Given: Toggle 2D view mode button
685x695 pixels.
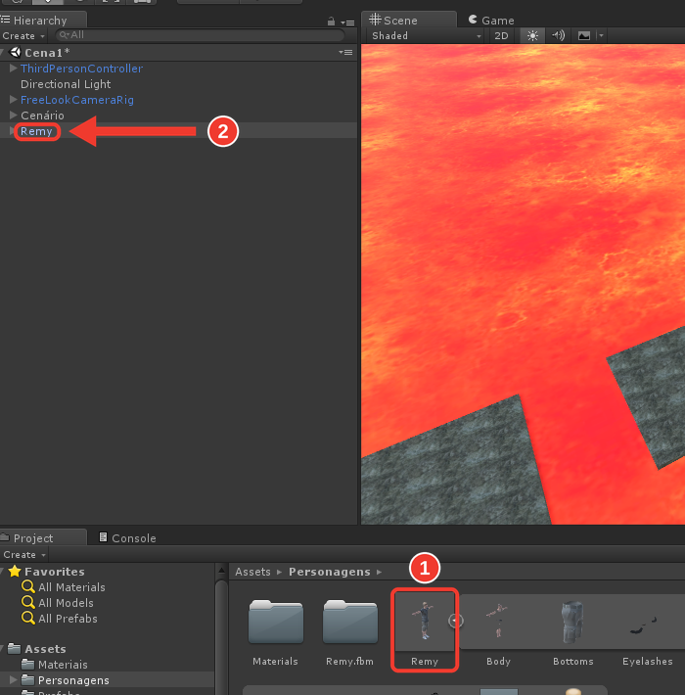Looking at the screenshot, I should [x=501, y=35].
